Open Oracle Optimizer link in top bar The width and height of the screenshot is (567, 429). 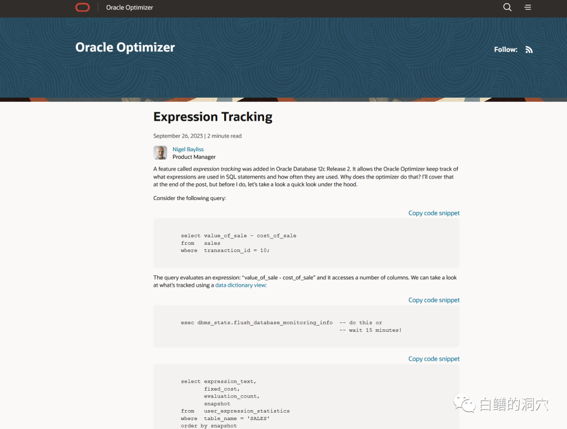[130, 7]
